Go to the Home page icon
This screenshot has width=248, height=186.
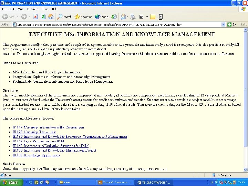51,17
